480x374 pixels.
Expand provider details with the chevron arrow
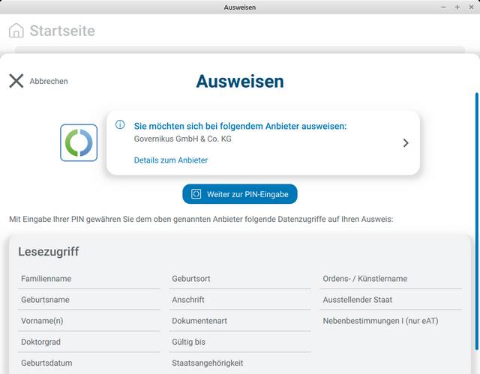point(406,142)
